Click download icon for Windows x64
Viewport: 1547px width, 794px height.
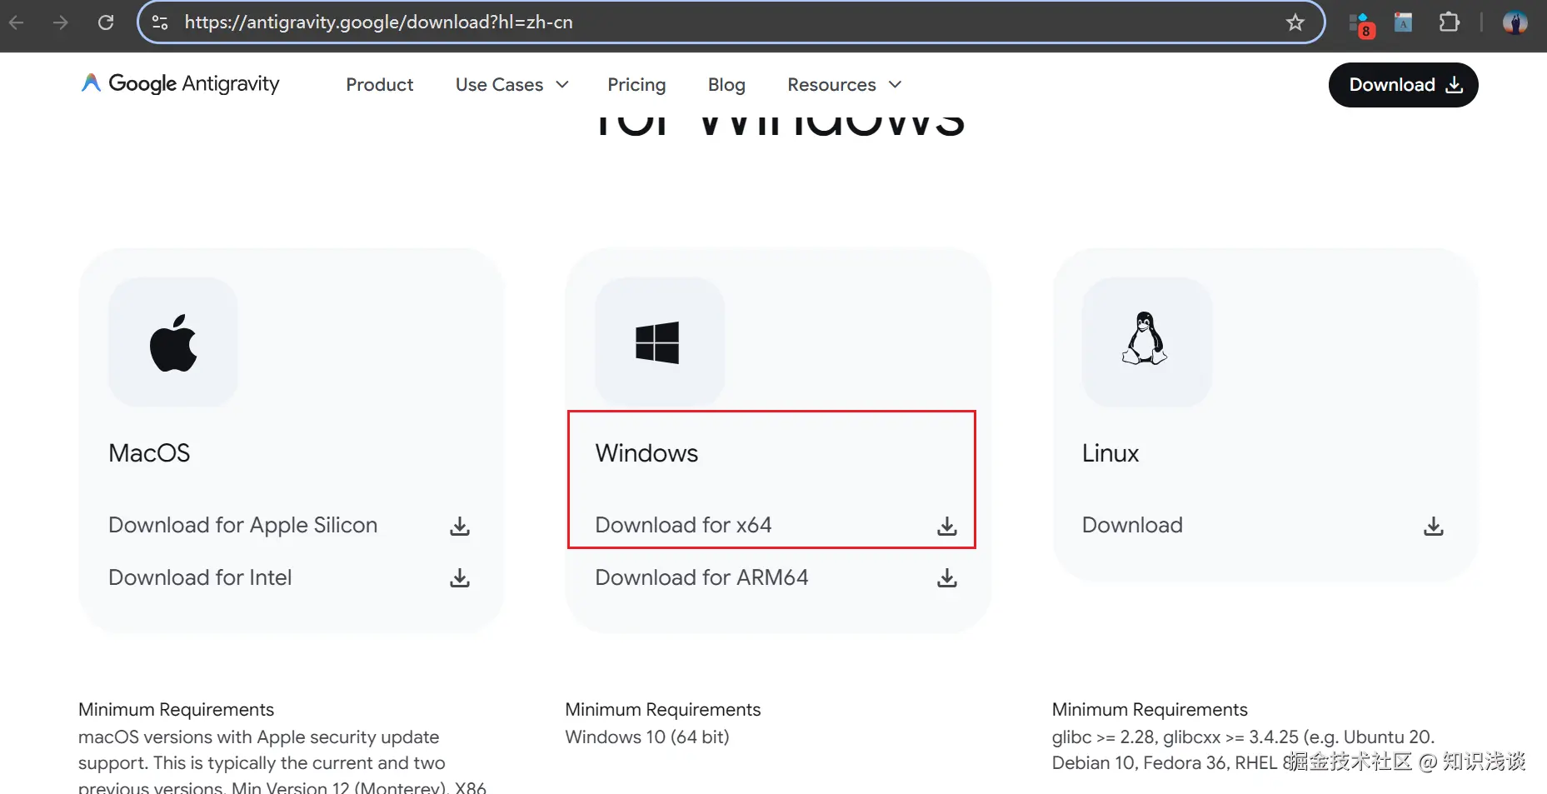click(x=947, y=526)
